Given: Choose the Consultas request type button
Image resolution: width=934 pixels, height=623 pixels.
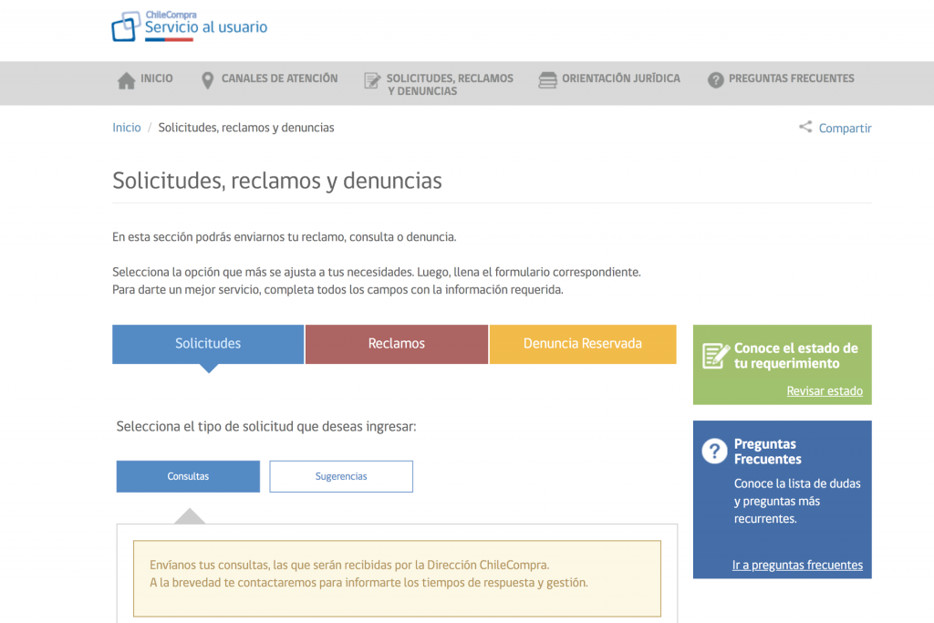Looking at the screenshot, I should pos(188,476).
